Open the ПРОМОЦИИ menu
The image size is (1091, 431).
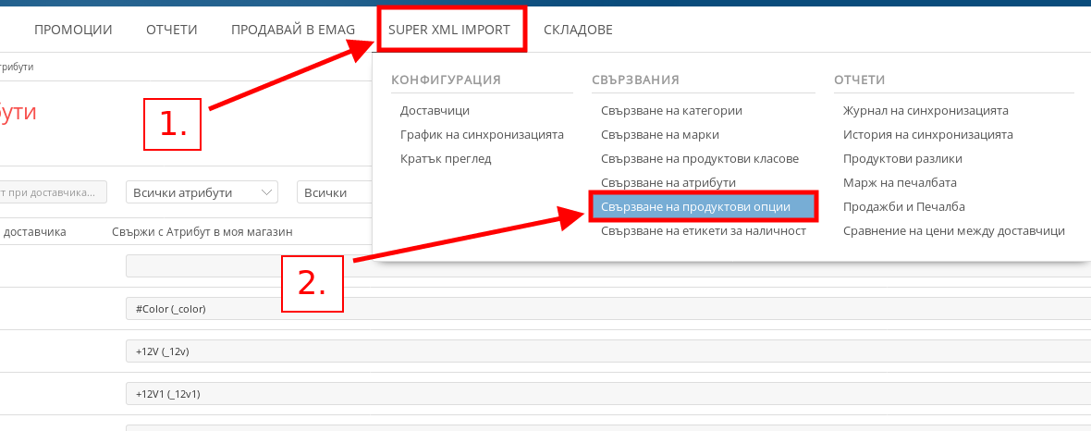(x=73, y=30)
